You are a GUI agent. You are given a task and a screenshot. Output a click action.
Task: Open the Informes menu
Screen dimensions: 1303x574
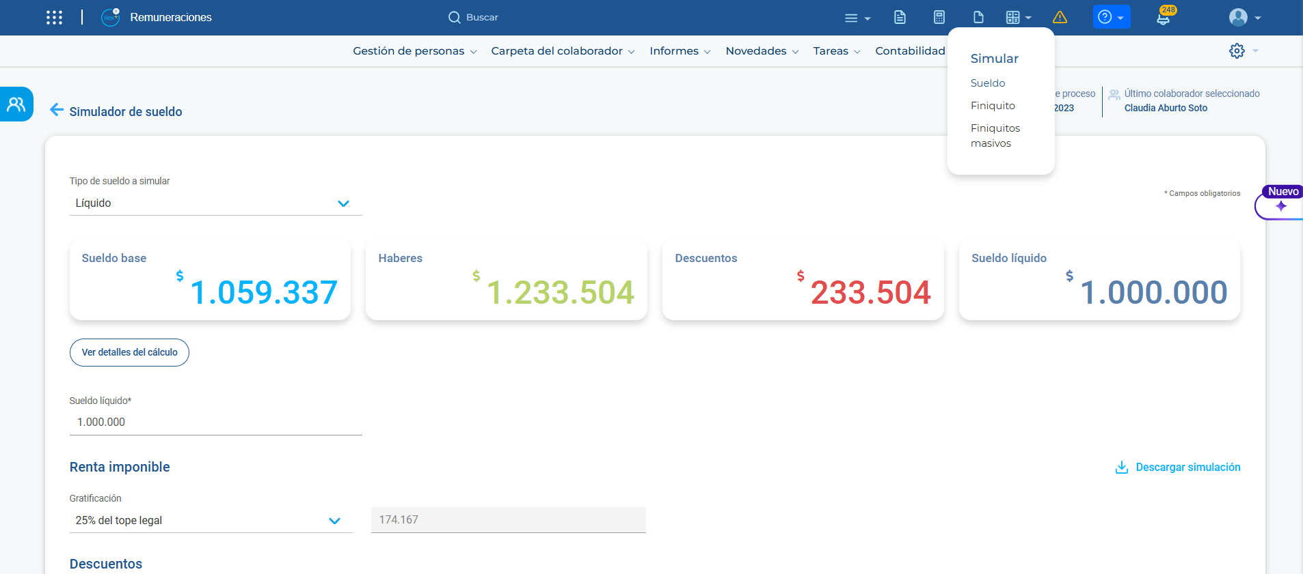click(x=680, y=51)
